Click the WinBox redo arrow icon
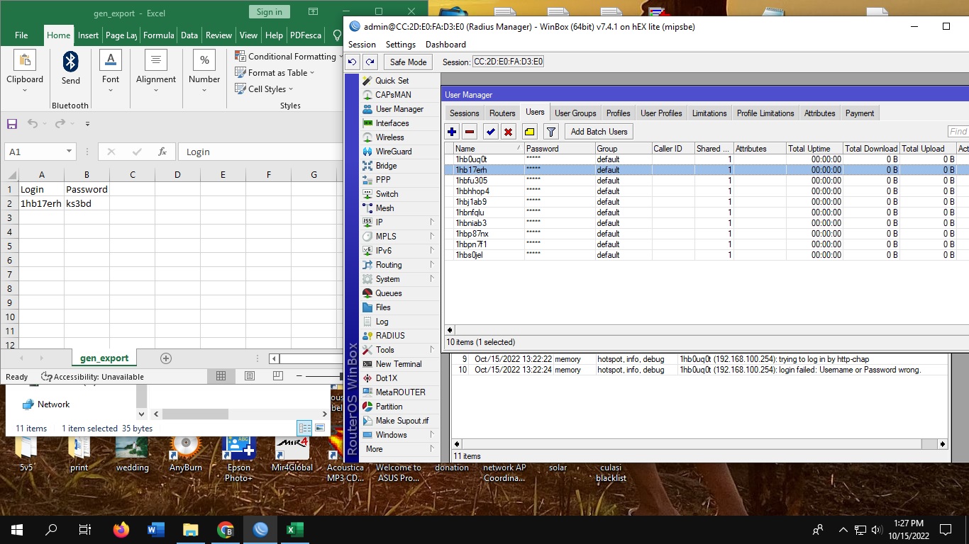This screenshot has width=969, height=544. point(371,62)
